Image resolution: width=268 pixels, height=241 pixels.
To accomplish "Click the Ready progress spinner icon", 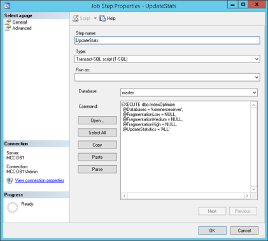I will (x=13, y=207).
